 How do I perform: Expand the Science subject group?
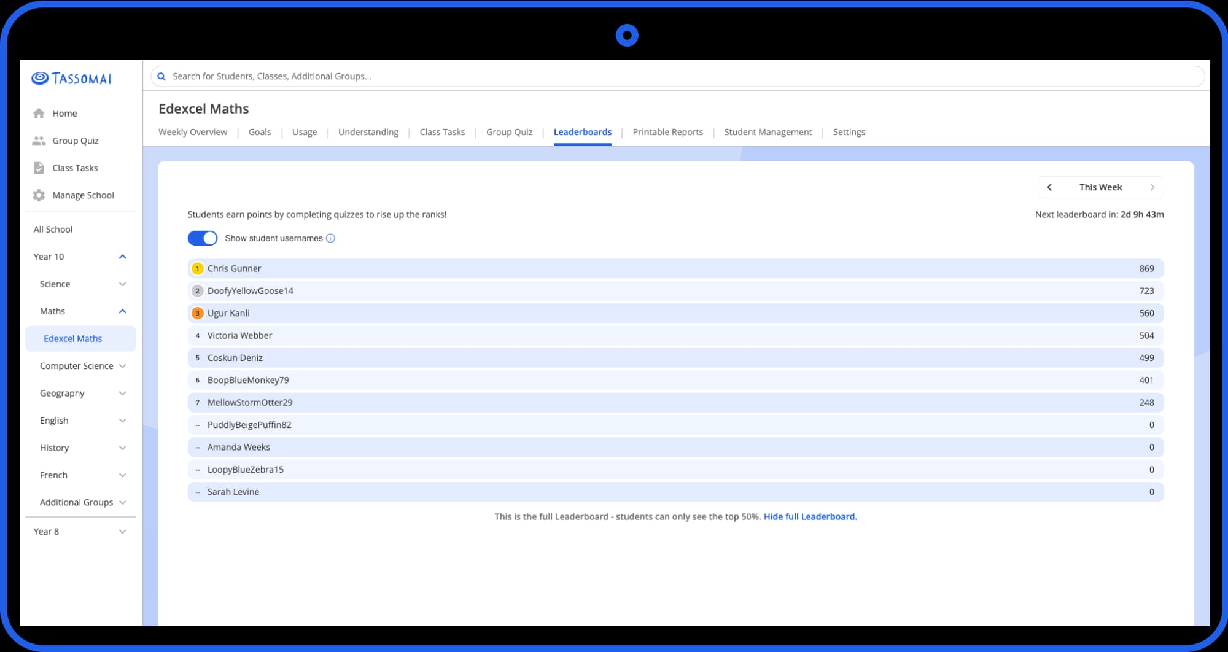122,284
